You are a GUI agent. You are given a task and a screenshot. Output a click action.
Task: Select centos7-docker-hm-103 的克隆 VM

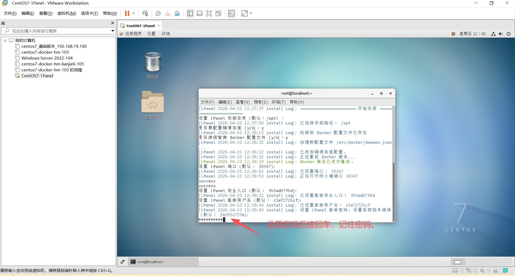tap(49, 70)
